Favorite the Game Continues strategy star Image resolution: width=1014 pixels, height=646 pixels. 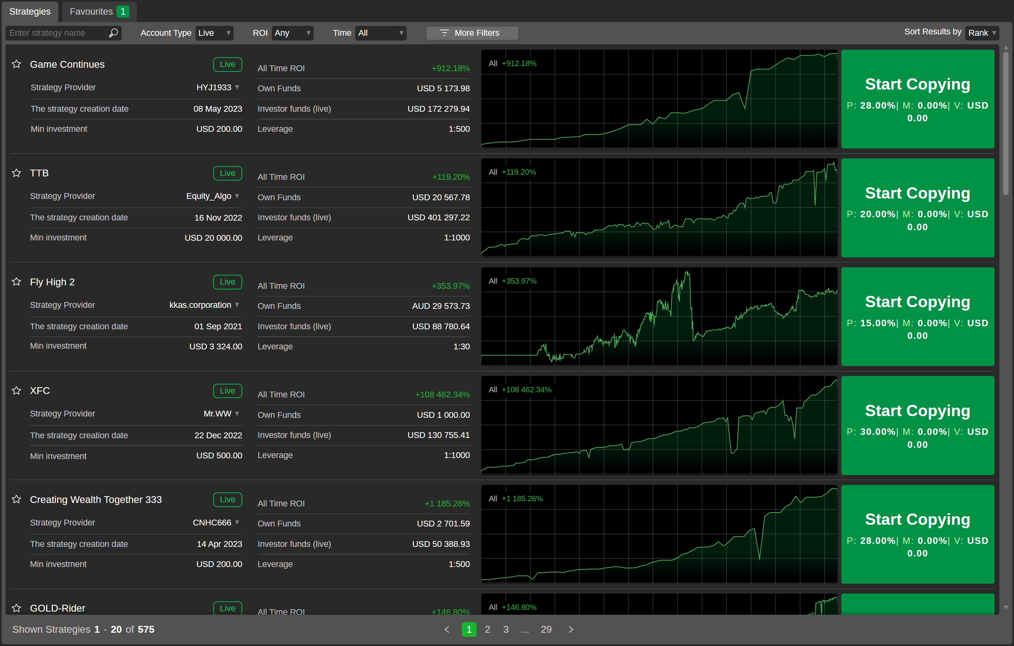tap(16, 64)
